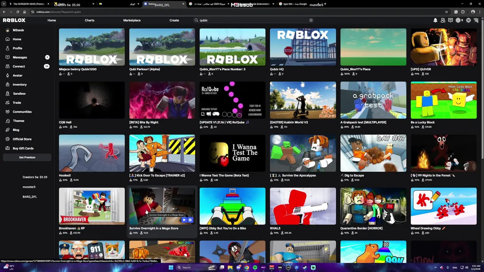Click the Messages sidebar icon
The height and width of the screenshot is (272, 484).
point(8,57)
